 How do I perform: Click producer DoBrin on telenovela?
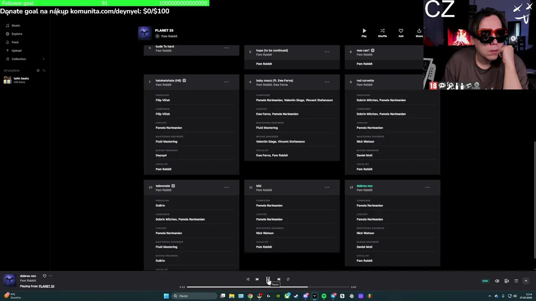point(160,206)
